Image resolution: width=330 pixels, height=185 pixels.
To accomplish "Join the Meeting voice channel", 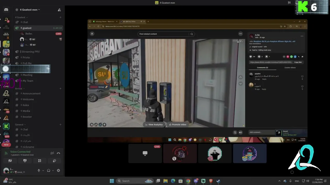I will 38,75.
